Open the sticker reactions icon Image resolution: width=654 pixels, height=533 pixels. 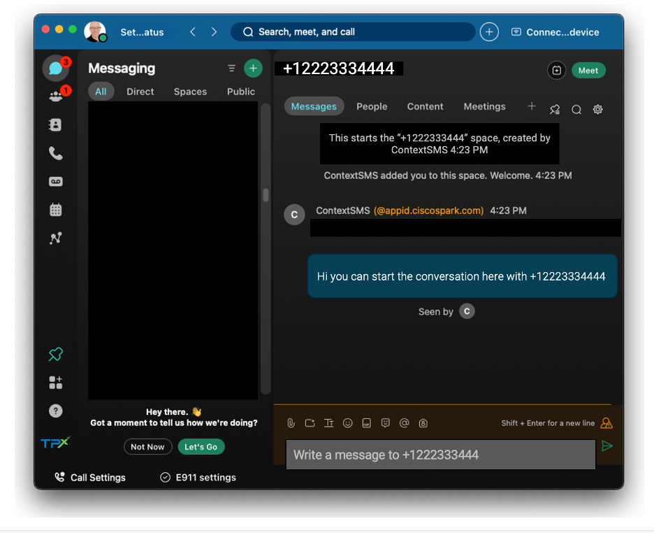386,423
